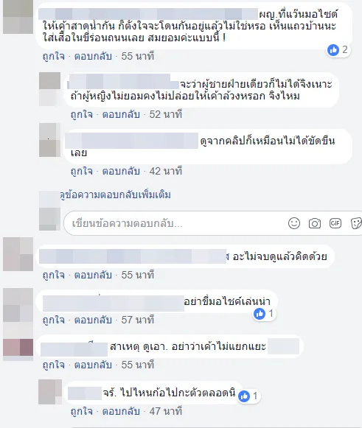Image resolution: width=362 pixels, height=428 pixels.
Task: Like the อะไม่จบดูแล้วคิดด้วย comment
Action: point(54,275)
